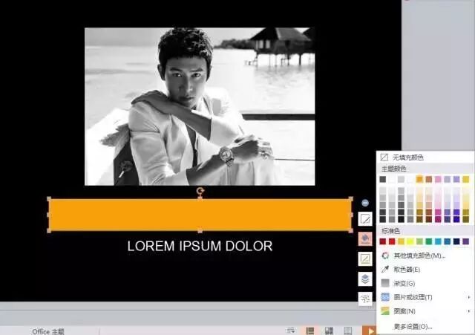Toggle the notes icon in the status bar
The width and height of the screenshot is (475, 335).
[291, 331]
